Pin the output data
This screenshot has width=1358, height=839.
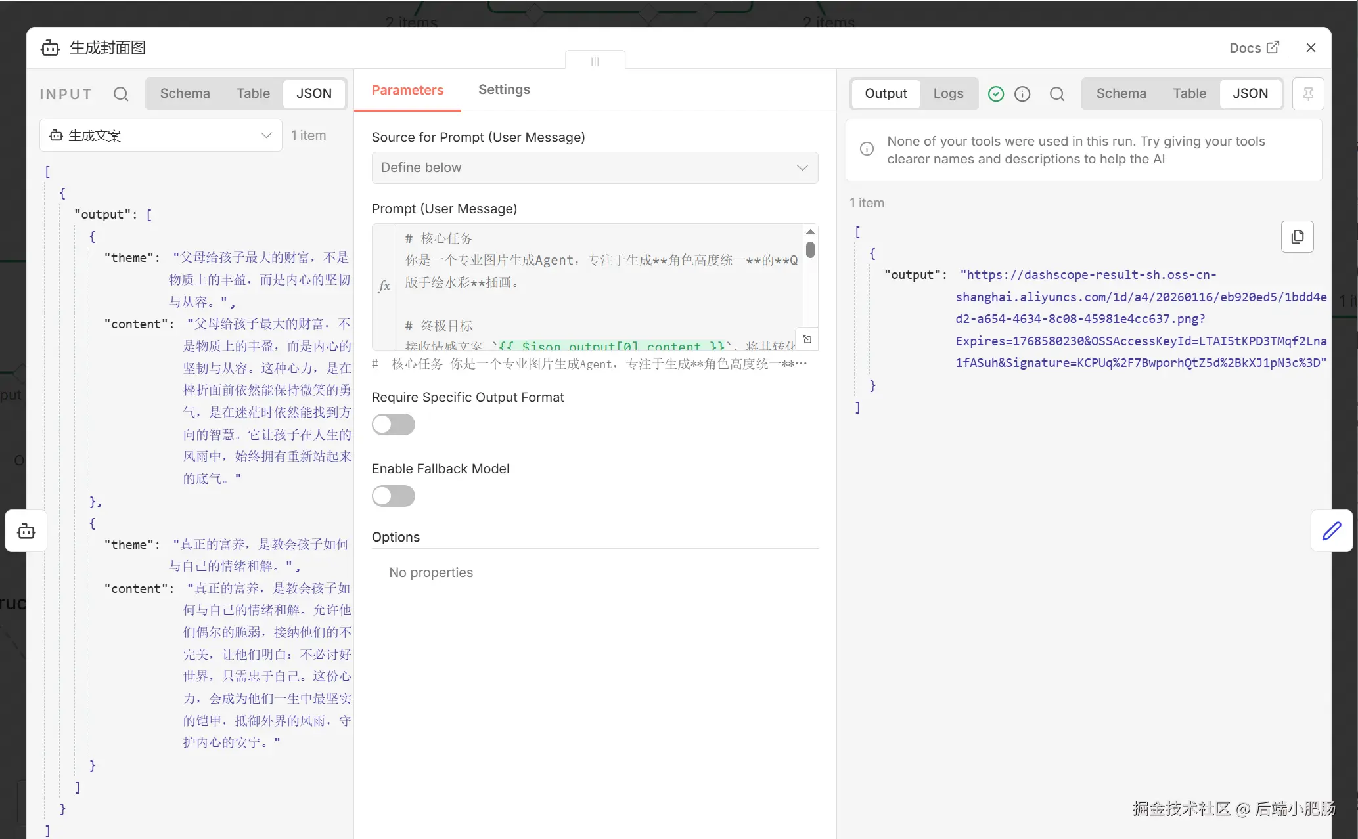[1307, 94]
